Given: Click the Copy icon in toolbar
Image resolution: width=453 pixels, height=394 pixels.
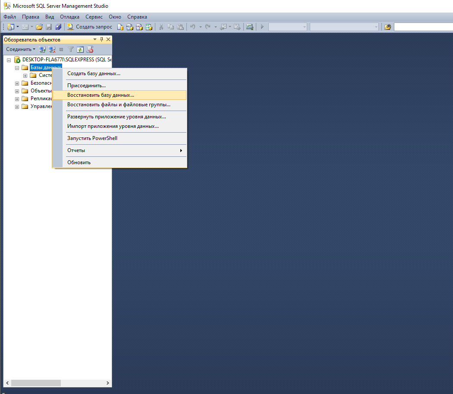Looking at the screenshot, I should (x=171, y=27).
